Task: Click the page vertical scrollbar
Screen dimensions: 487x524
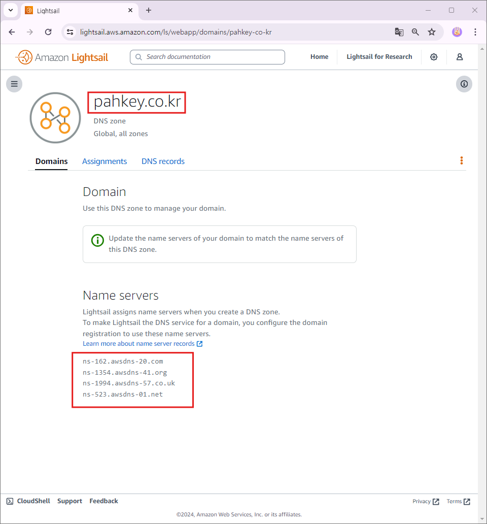Action: click(482, 284)
